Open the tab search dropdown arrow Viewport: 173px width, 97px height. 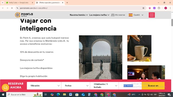[2, 3]
